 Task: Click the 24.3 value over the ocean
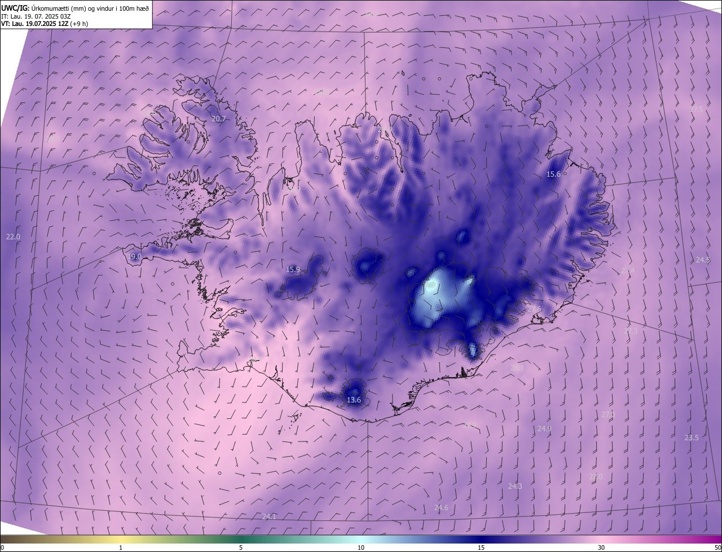click(515, 486)
